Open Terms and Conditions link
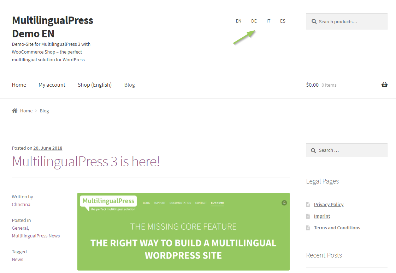Viewport: 396px width, 273px height. [x=337, y=228]
